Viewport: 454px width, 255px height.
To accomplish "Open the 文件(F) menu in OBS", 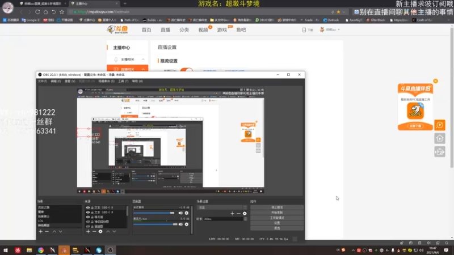I will 43,81.
